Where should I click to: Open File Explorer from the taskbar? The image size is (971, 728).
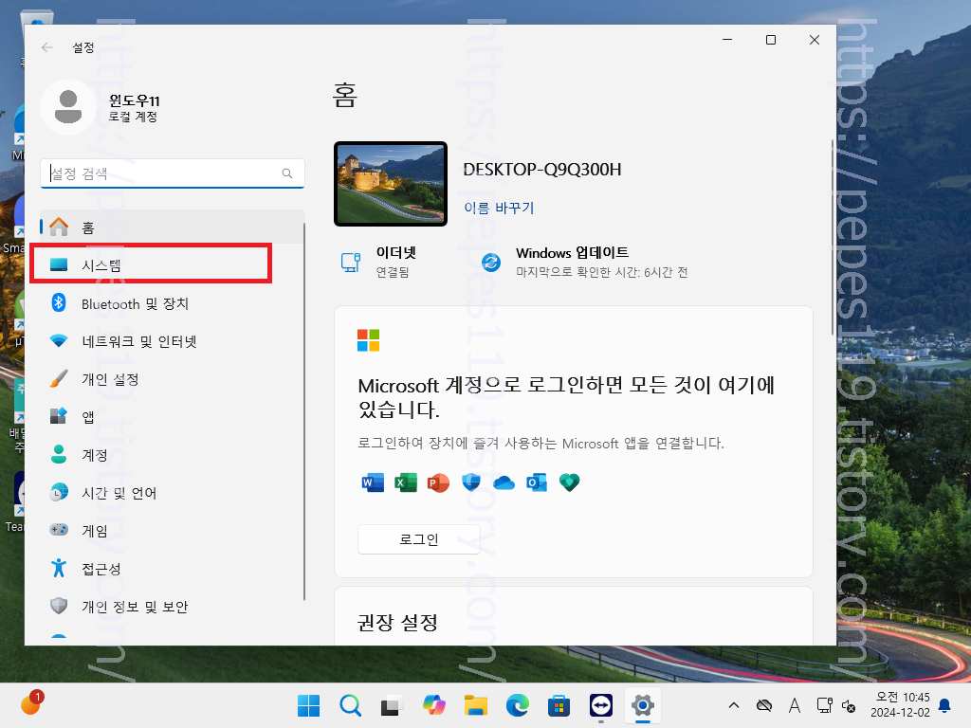tap(476, 705)
